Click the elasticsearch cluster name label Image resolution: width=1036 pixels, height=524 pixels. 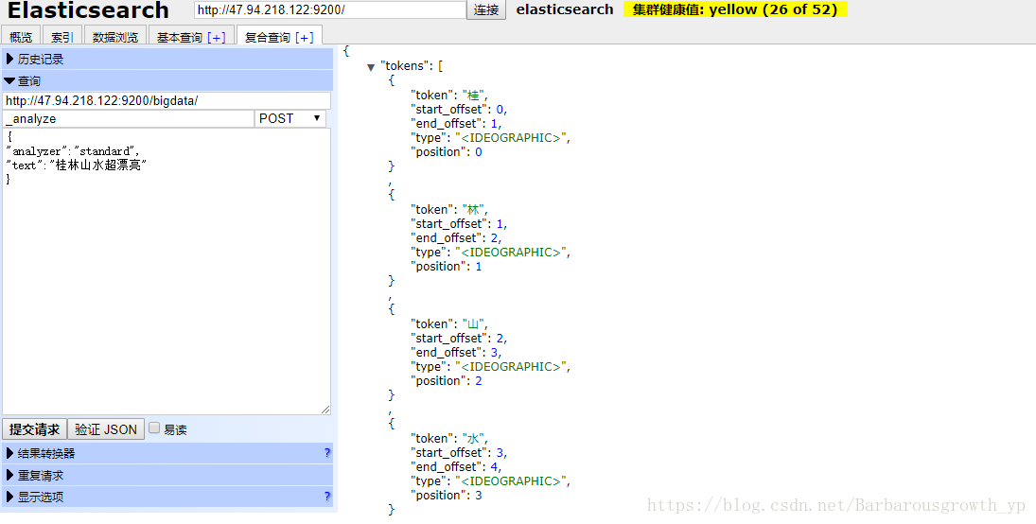(565, 9)
